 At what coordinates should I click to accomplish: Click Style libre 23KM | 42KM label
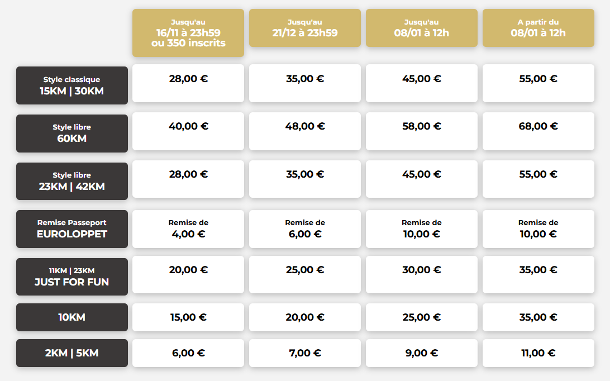click(x=72, y=181)
